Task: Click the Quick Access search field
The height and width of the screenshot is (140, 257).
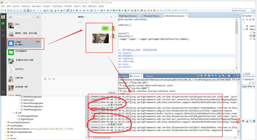Action: (x=242, y=10)
